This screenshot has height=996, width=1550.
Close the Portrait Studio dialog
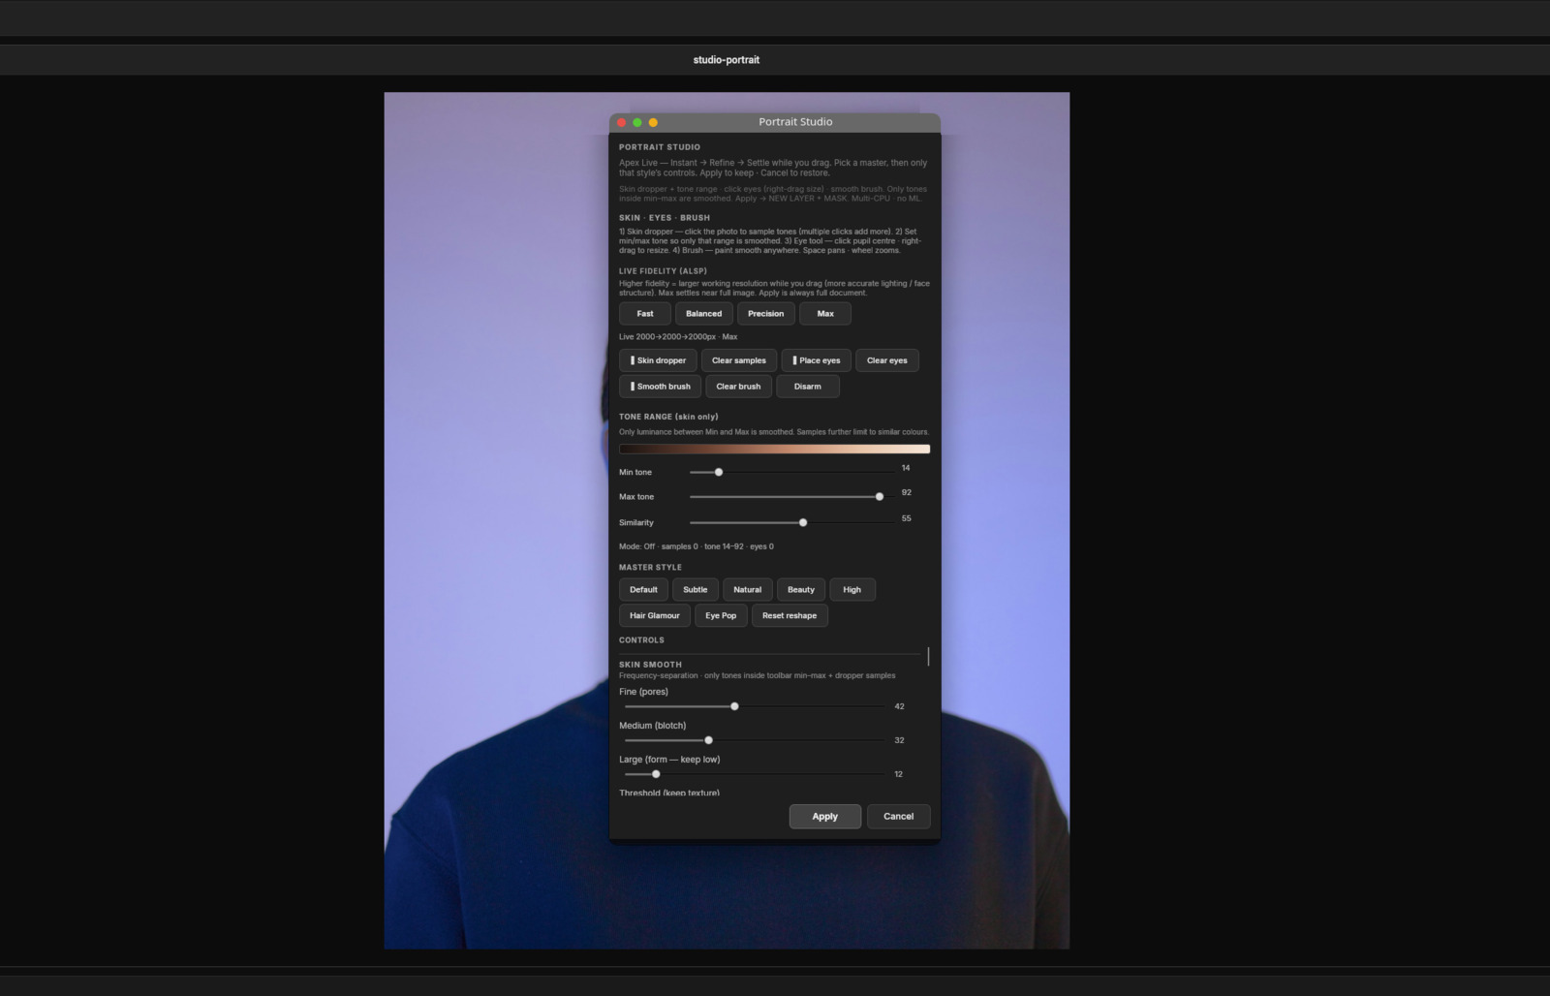coord(622,122)
